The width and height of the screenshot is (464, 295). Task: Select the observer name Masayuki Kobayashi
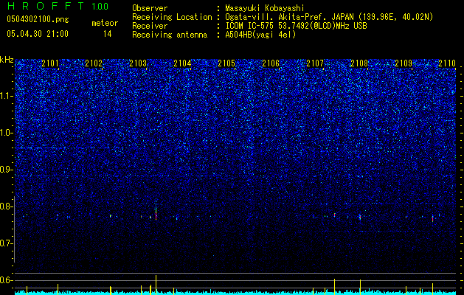click(x=265, y=8)
